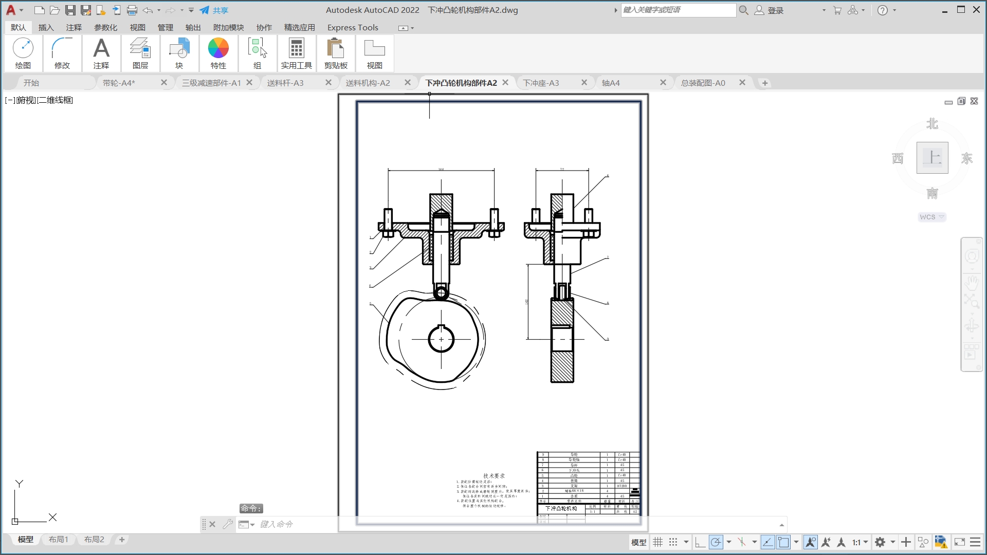This screenshot has height=555, width=987.
Task: Toggle grid display in status bar
Action: point(658,542)
